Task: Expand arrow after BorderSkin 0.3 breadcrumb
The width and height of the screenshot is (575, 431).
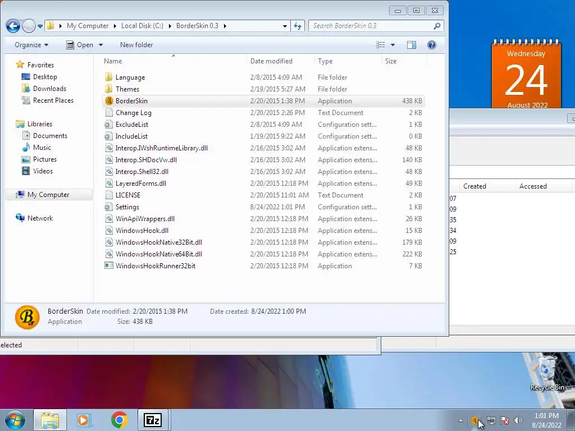Action: pos(225,26)
